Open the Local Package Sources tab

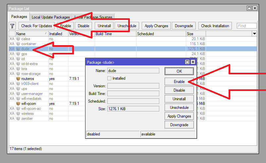93,17
